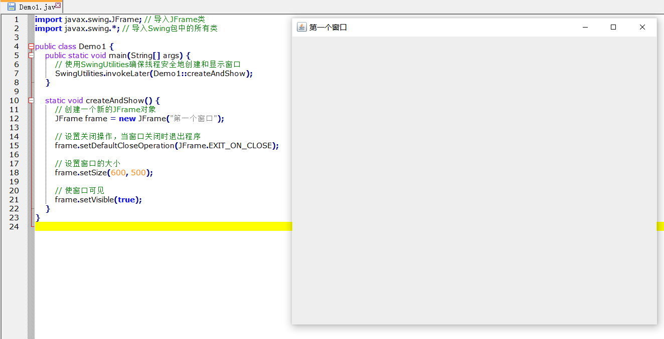Viewport: 664px width, 339px height.
Task: Click line number 12 in the margin
Action: [x=14, y=119]
